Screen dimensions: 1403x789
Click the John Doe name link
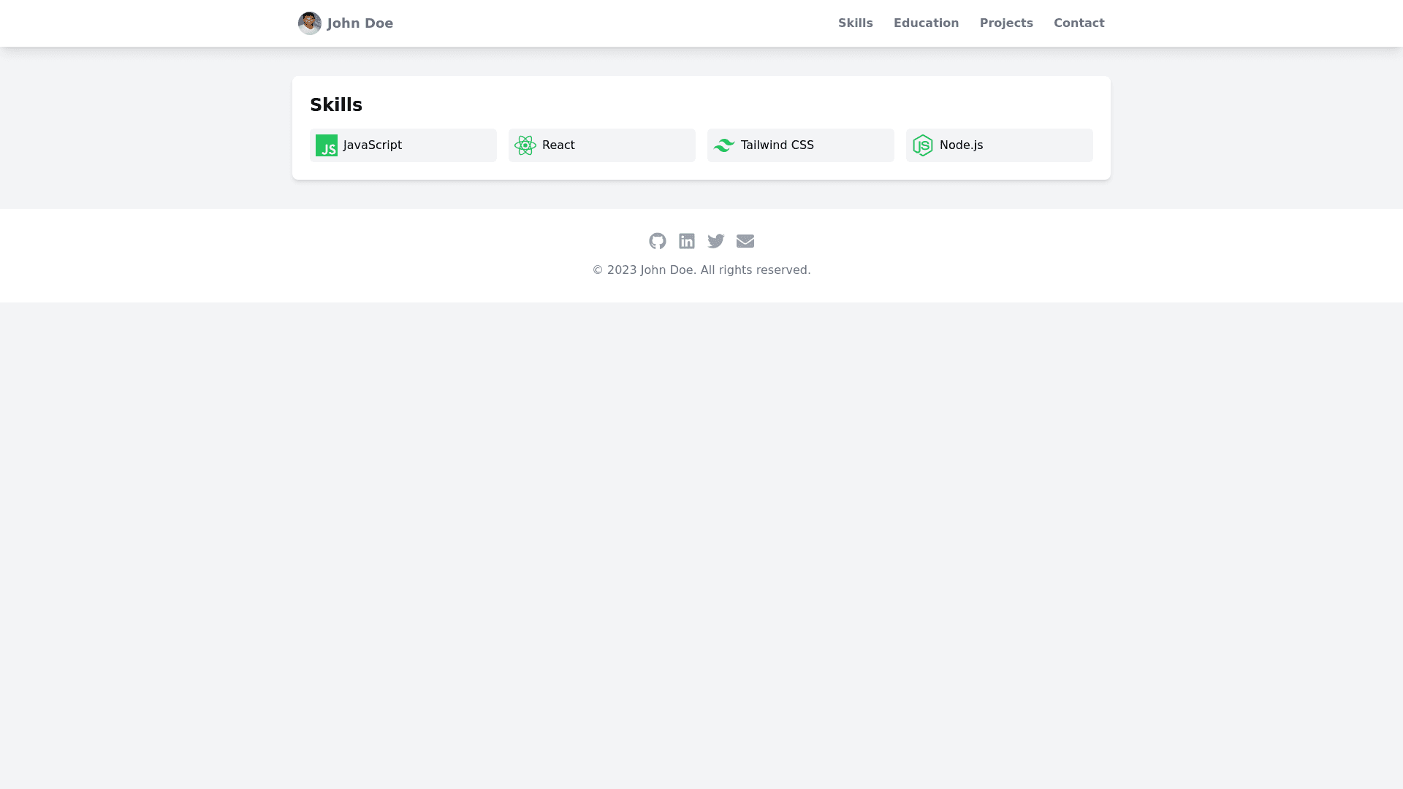tap(360, 23)
